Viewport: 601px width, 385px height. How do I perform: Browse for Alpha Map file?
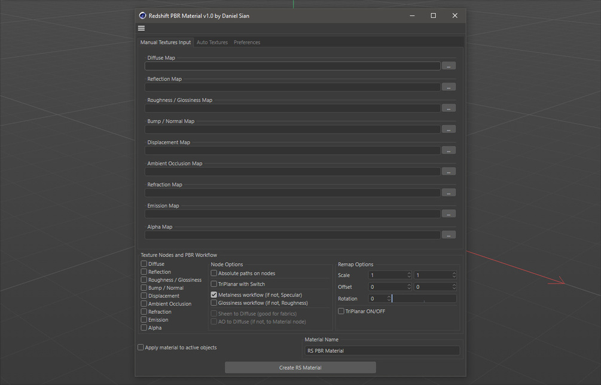(449, 234)
